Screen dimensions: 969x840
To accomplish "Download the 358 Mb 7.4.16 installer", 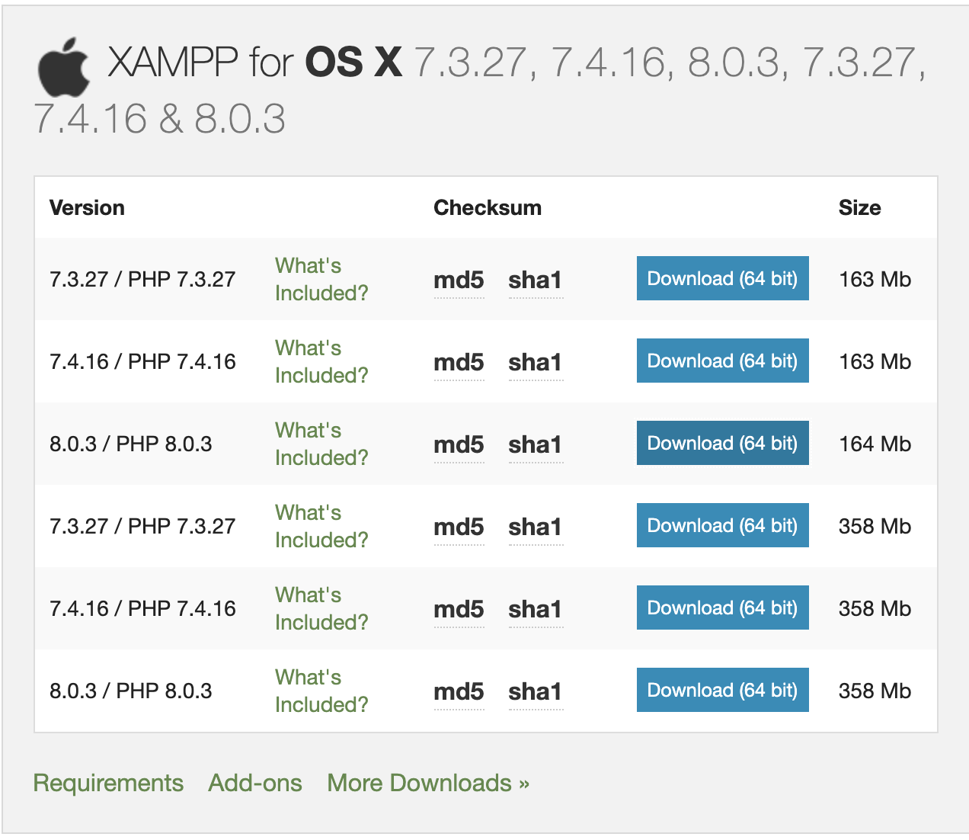I will point(722,608).
